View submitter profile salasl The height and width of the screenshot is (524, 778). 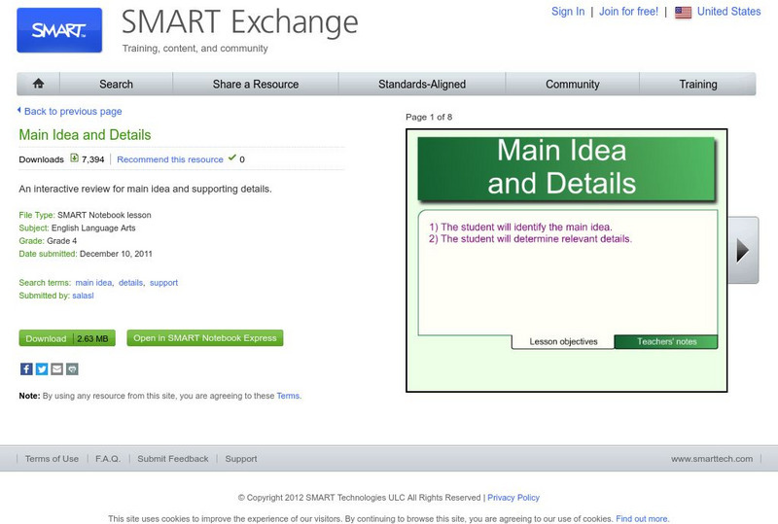click(x=83, y=296)
